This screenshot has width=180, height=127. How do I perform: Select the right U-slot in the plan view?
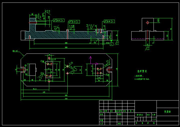[x=109, y=70]
